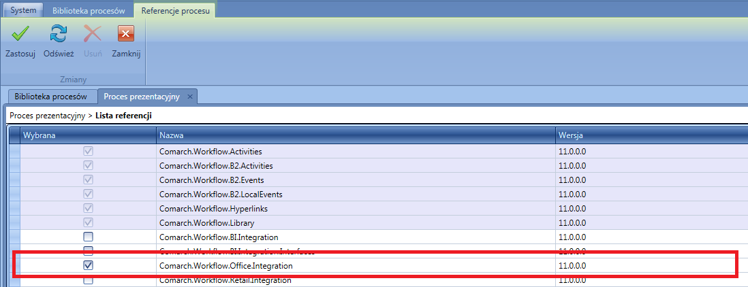Select the Comarch.Workflow.B2.Events name cell
Viewport: 748px width, 287px height.
pos(356,180)
